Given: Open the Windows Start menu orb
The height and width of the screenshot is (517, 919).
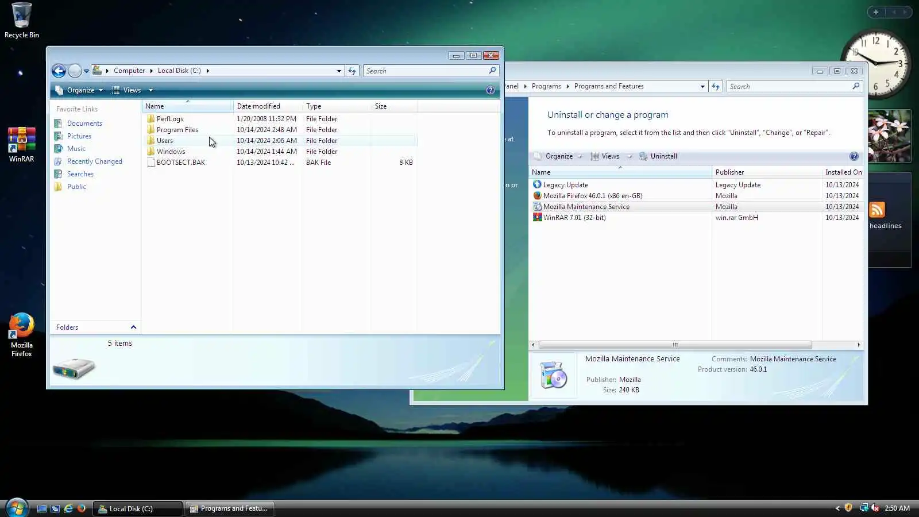Looking at the screenshot, I should pyautogui.click(x=17, y=508).
